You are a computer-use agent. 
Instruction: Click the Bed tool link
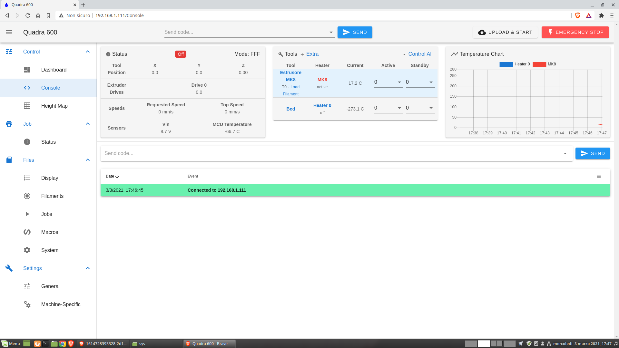coord(290,109)
